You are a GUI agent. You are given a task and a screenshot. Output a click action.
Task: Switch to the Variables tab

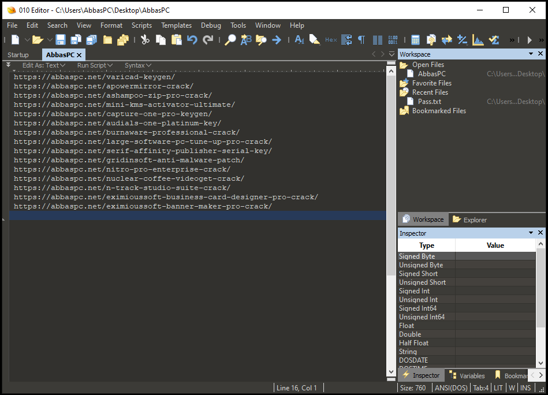click(x=467, y=376)
